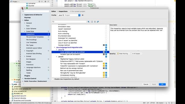Click the per-project icon beside Language Injections
Image resolution: width=185 pixels, height=104 pixels.
pyautogui.click(x=48, y=67)
